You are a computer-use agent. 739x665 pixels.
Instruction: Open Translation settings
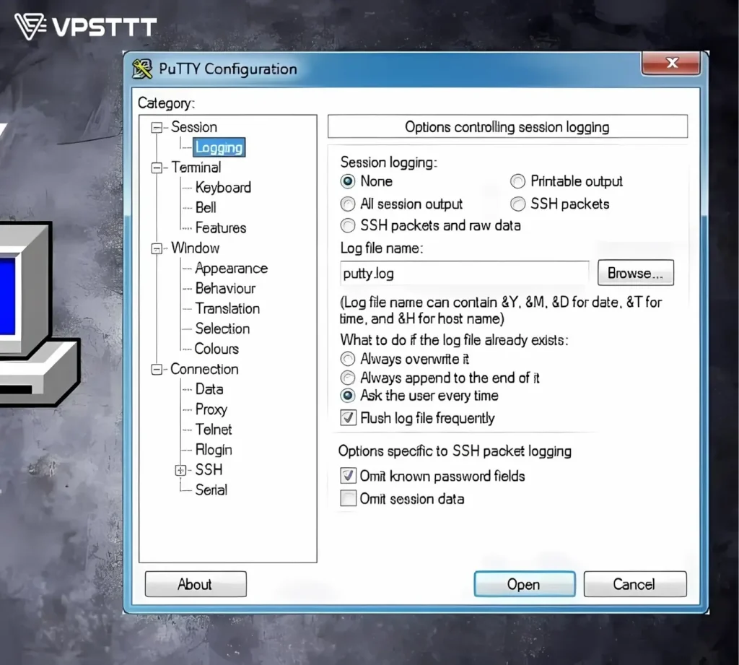pyautogui.click(x=227, y=308)
